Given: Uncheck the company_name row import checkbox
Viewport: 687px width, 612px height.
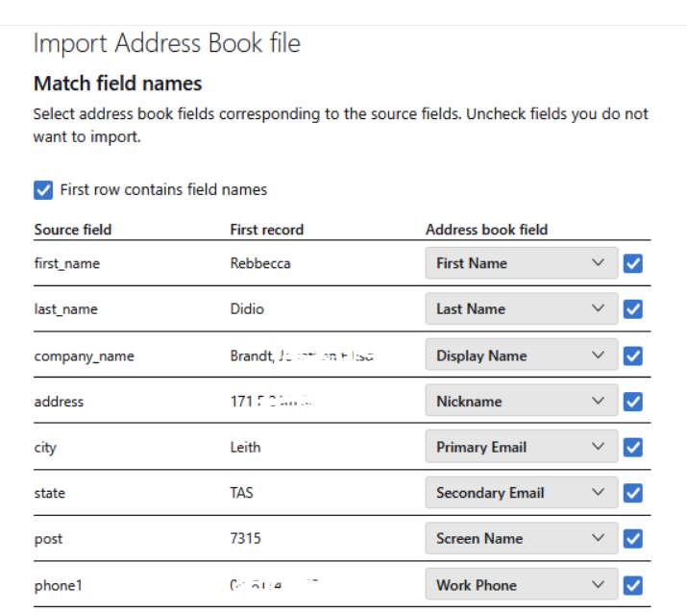Looking at the screenshot, I should [632, 355].
